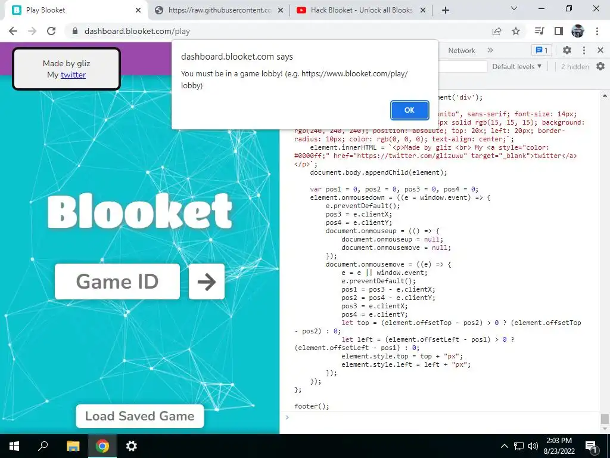Open the media control playlist icon
Viewport: 610px width, 458px height.
click(x=539, y=31)
